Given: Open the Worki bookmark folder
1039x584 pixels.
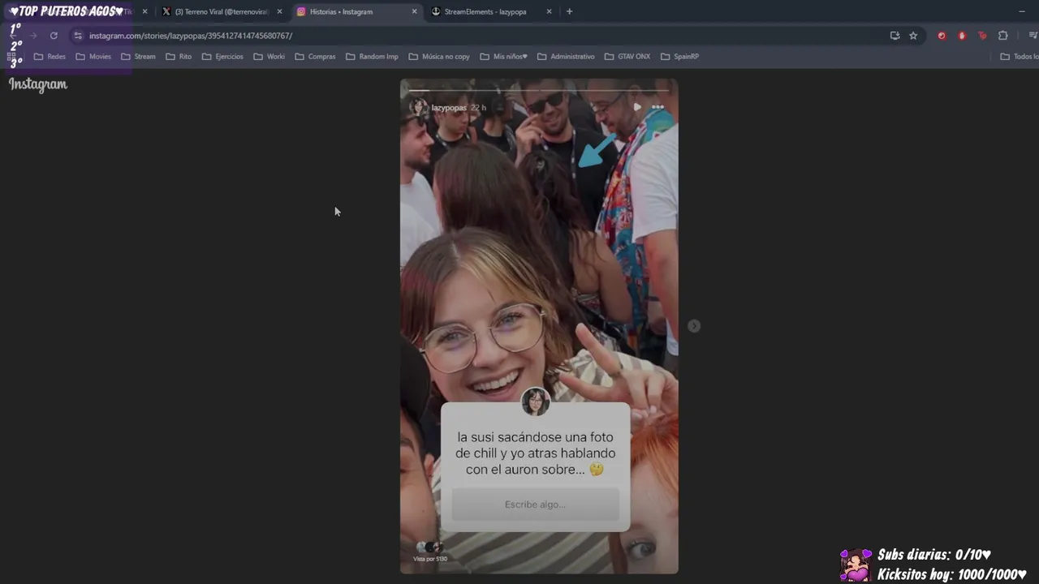Looking at the screenshot, I should (269, 57).
